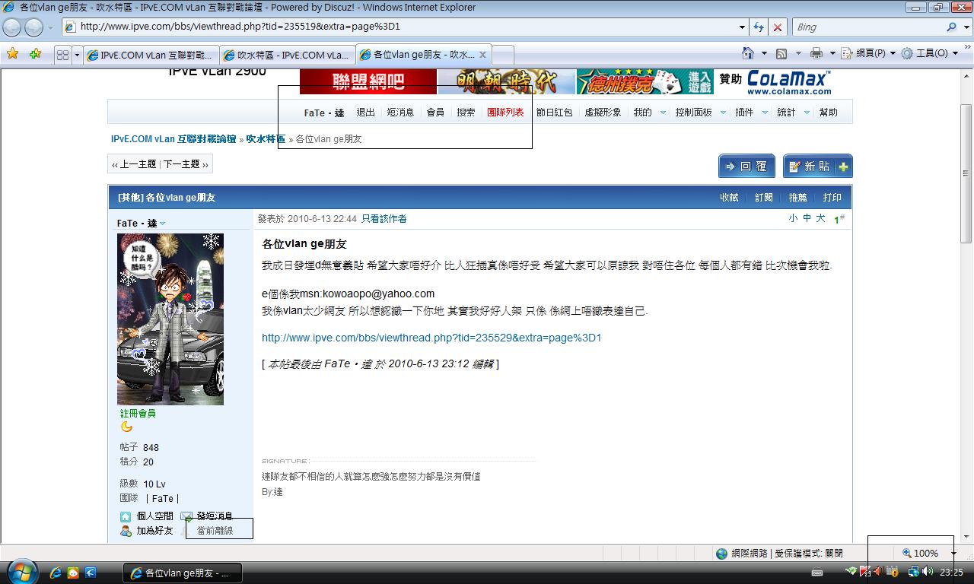
Task: Open 虛擬形象 avatar in forum nav
Action: [603, 113]
